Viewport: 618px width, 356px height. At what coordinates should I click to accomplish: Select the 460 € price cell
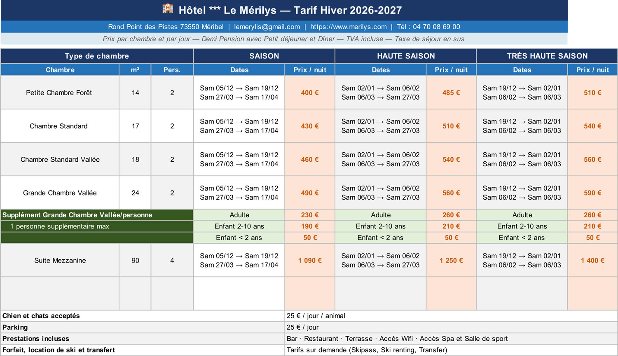click(310, 159)
